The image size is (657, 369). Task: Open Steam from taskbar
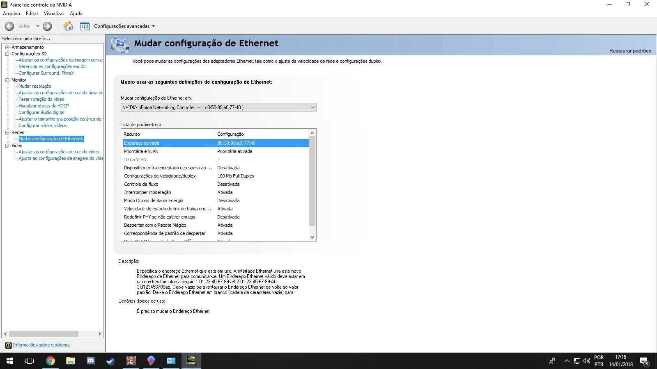tap(111, 361)
